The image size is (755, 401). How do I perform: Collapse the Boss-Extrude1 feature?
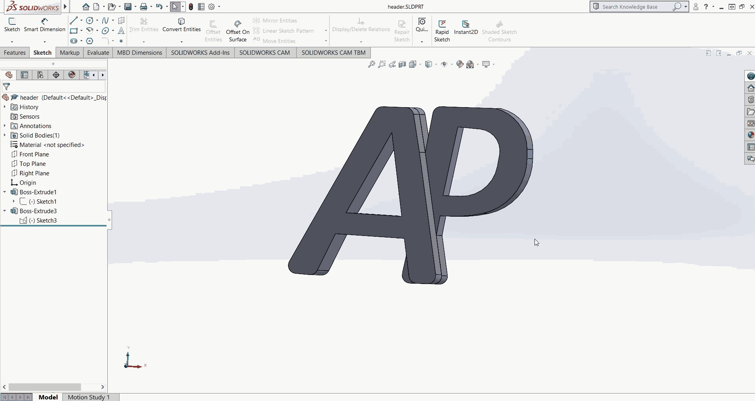(4, 192)
